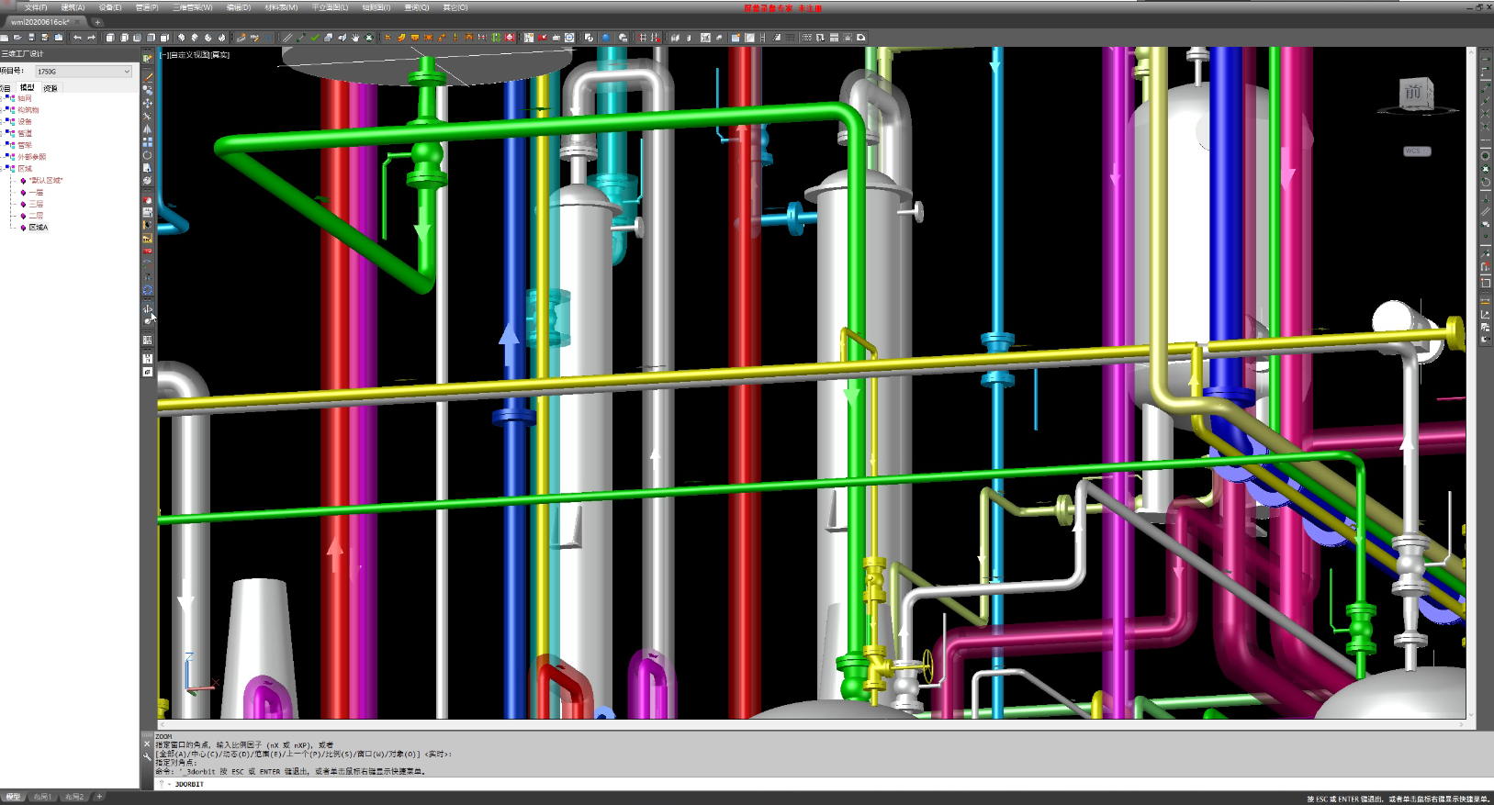Switch to the 布局1 layout tab
This screenshot has height=805, width=1494.
coord(42,797)
